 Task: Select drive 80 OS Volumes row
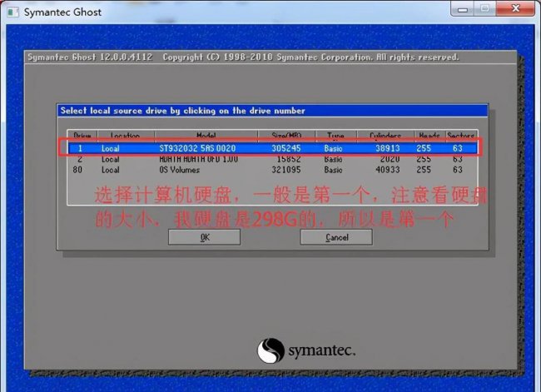272,170
